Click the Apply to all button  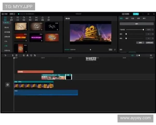point(149,43)
